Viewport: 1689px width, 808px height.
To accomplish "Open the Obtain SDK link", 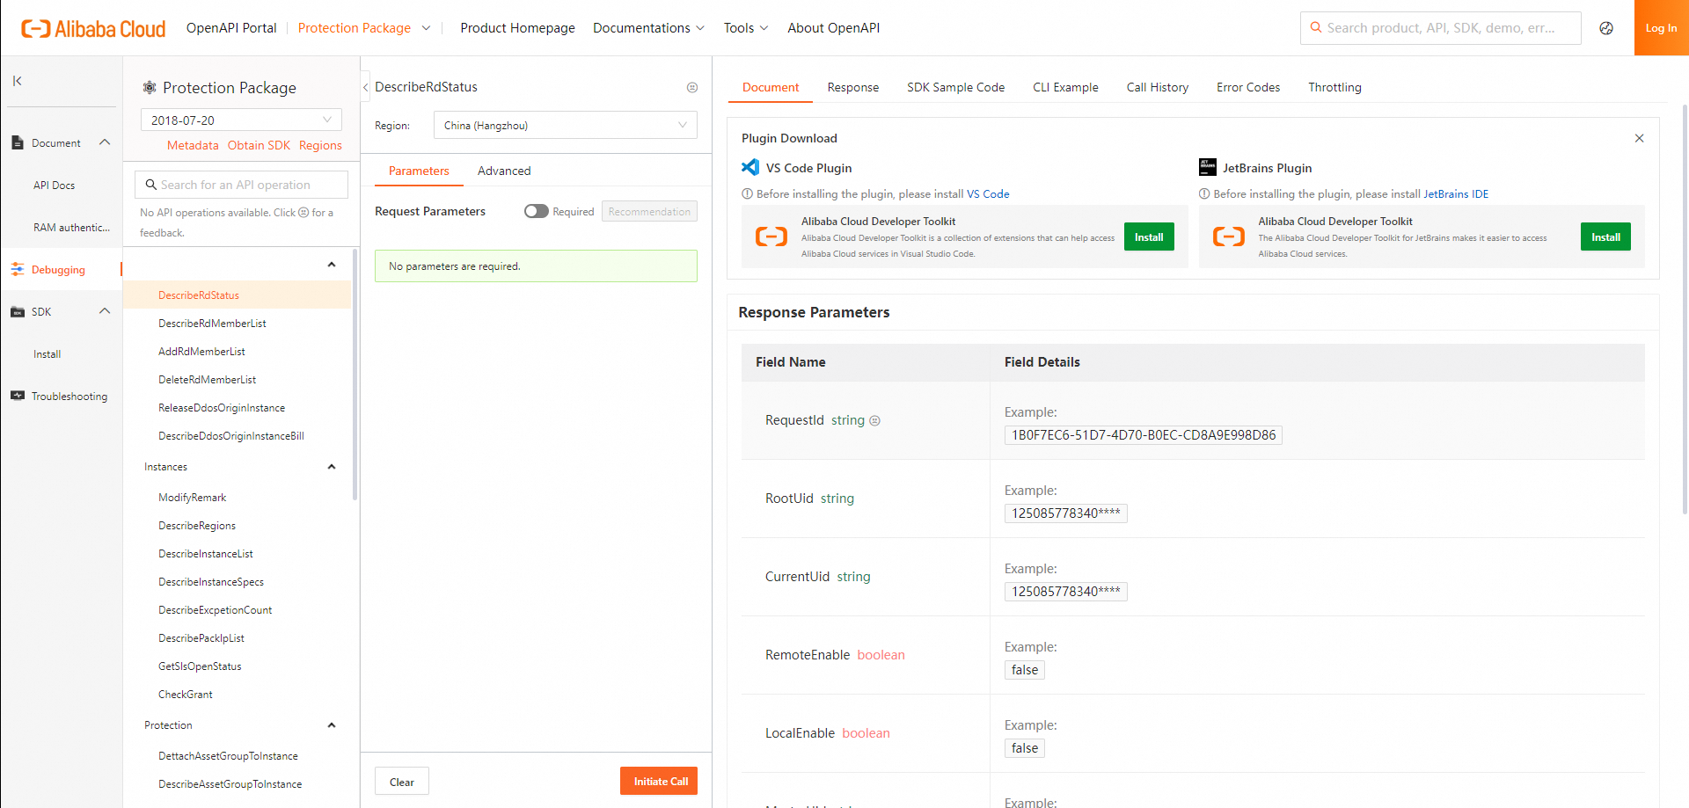I will (259, 145).
